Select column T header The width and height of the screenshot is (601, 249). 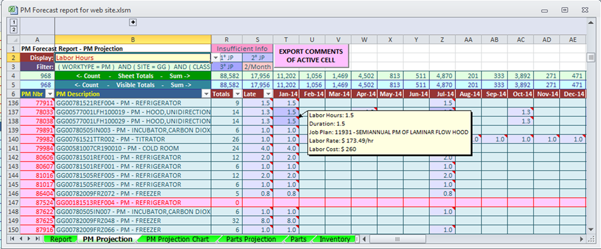(286, 39)
